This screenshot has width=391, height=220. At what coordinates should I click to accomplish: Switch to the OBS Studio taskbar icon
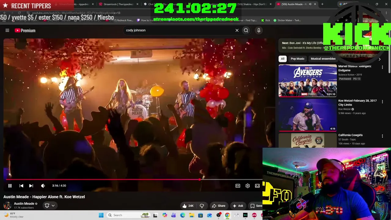[x=218, y=215]
